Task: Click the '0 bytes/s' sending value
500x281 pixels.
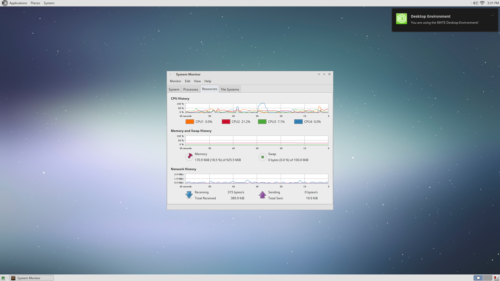Action: click(x=311, y=192)
